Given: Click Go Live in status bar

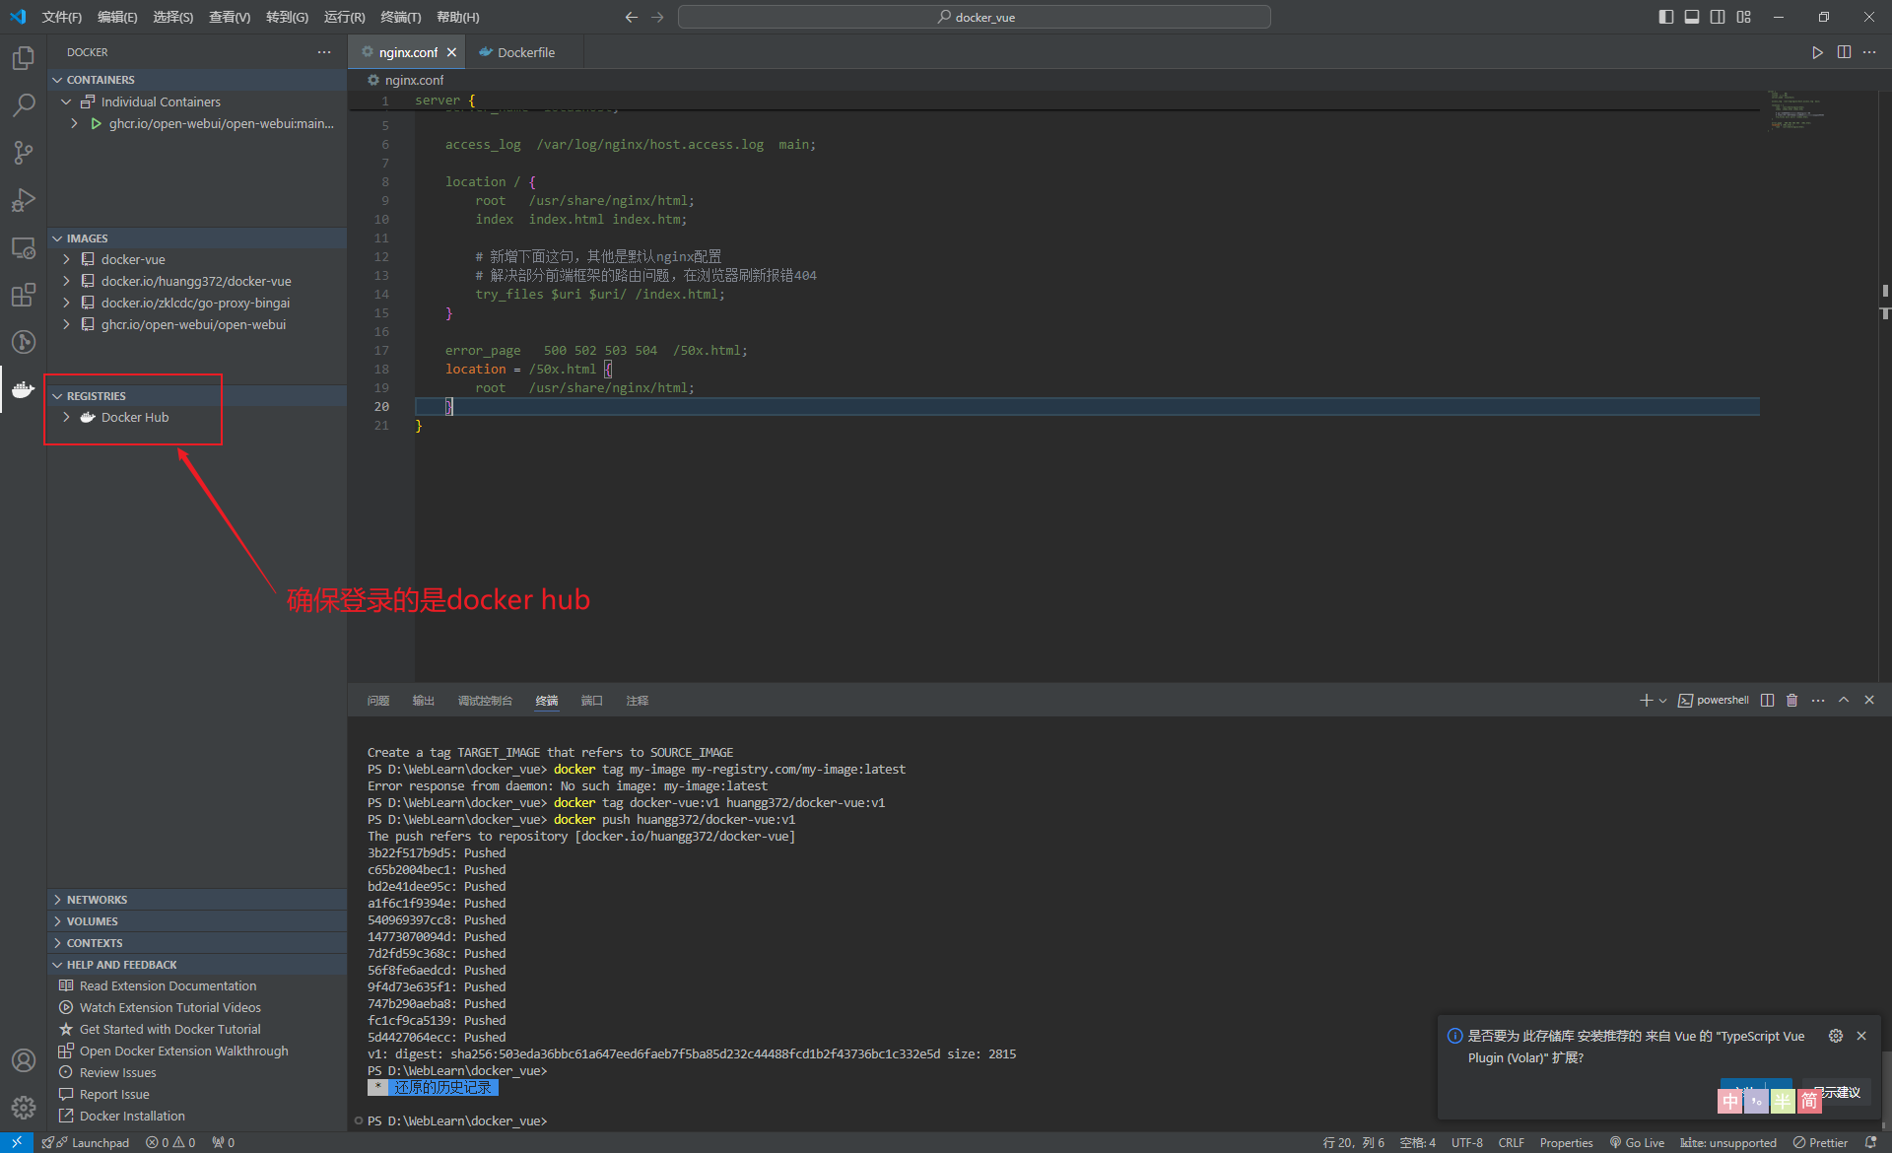Looking at the screenshot, I should coord(1637,1142).
